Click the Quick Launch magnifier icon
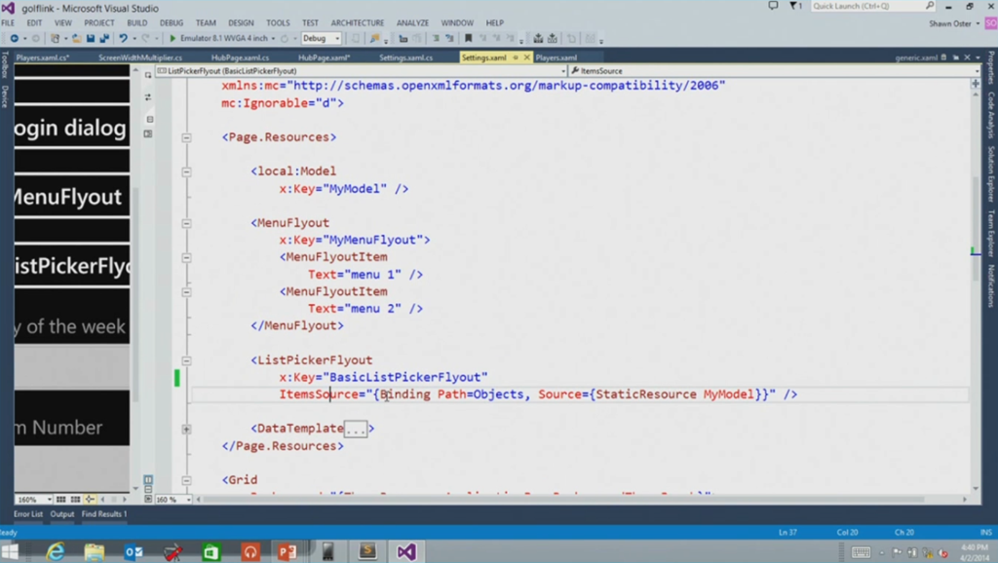Screen dimensions: 998x563 929,6
